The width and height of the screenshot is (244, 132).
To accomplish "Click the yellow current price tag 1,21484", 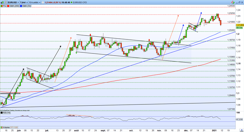I will 240,25.
